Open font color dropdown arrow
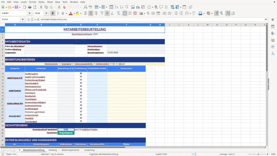This screenshot has width=277, height=156. [x=74, y=14]
